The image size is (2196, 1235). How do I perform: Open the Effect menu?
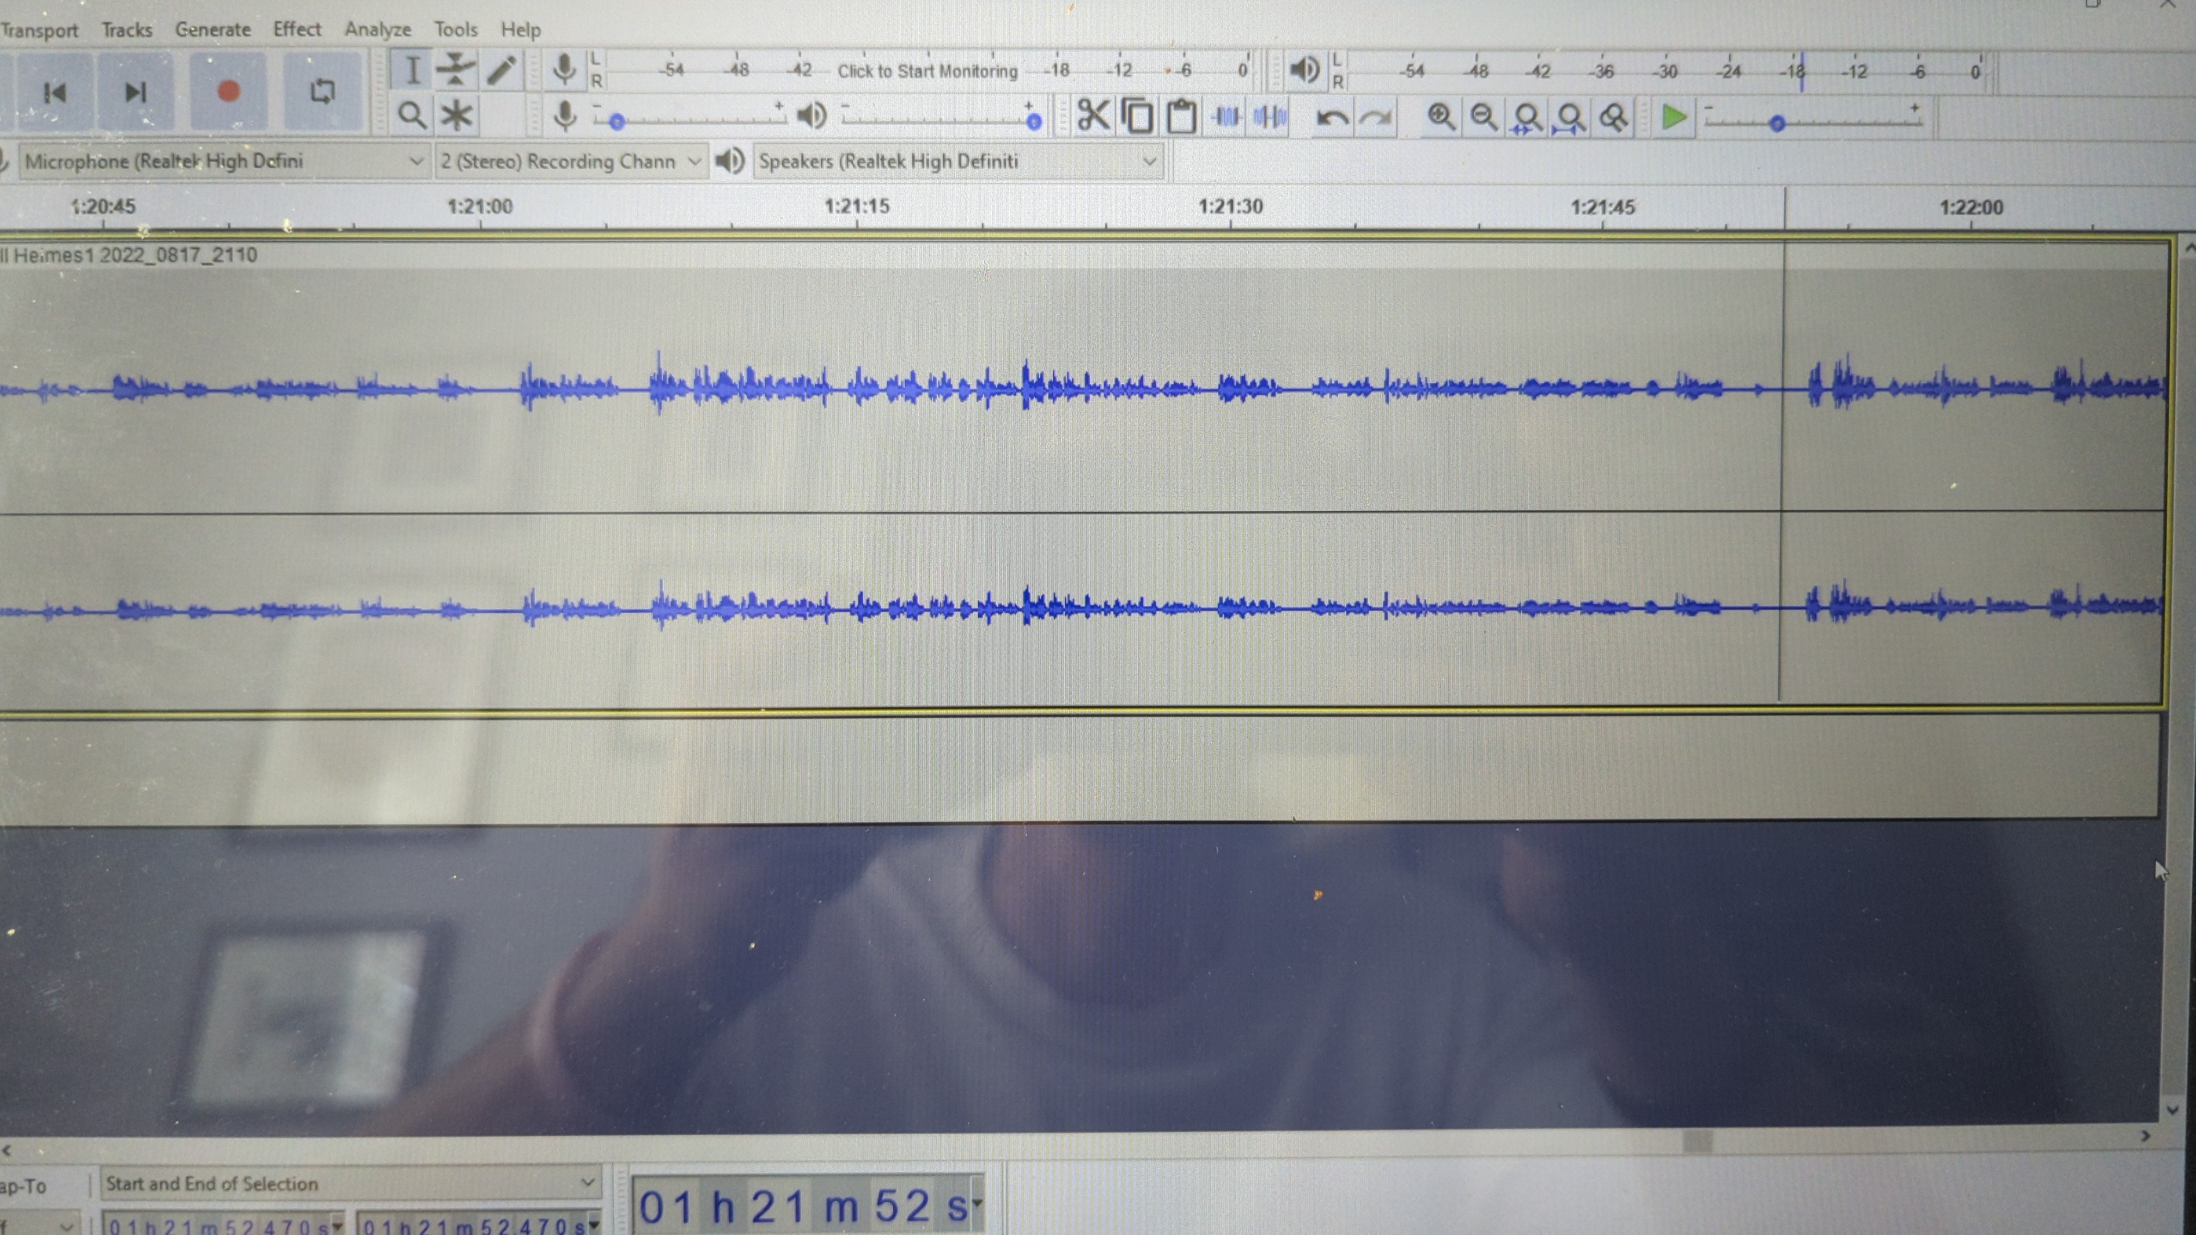pyautogui.click(x=297, y=30)
